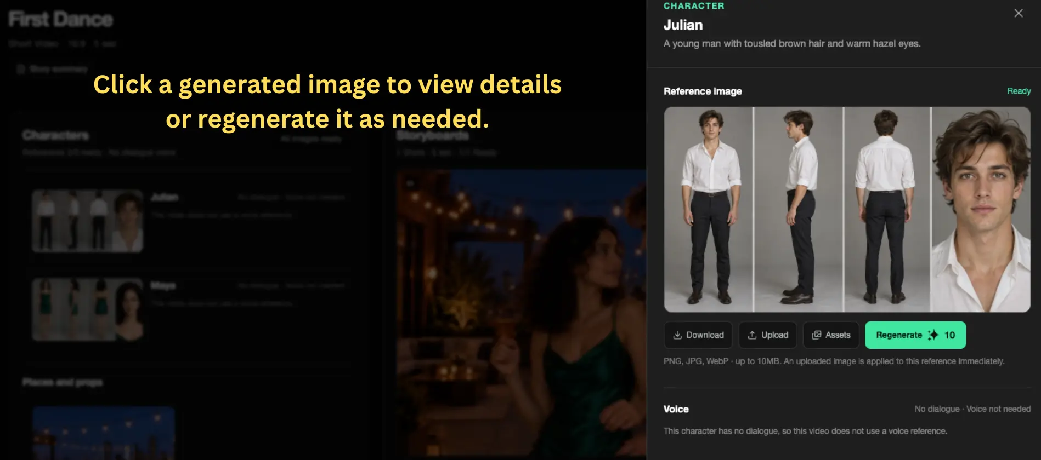Image resolution: width=1041 pixels, height=460 pixels.
Task: Open the rooftop storyboard image
Action: pos(521,313)
